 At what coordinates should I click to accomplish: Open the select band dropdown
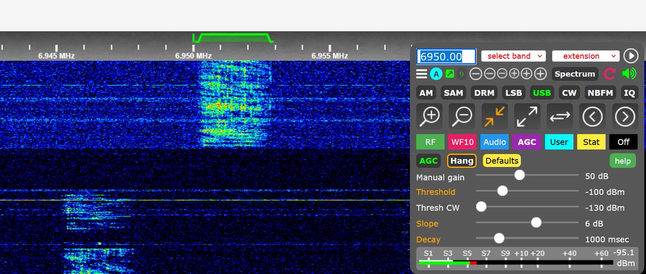coord(514,56)
